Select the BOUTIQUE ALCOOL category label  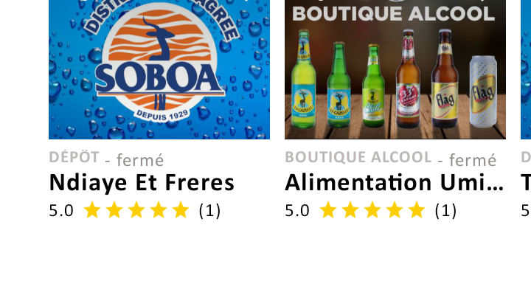tap(358, 158)
